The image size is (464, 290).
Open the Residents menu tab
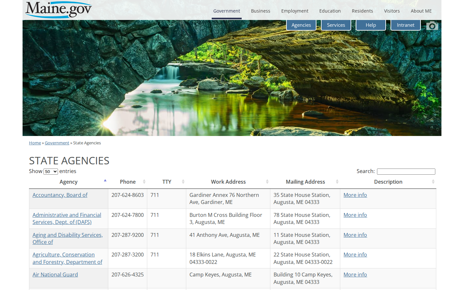click(x=362, y=11)
